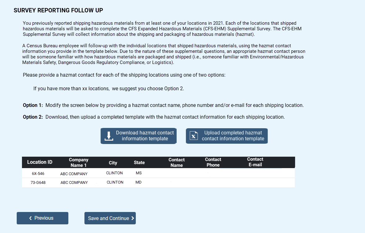Image resolution: width=365 pixels, height=233 pixels.
Task: Click the download arrow icon
Action: tap(108, 136)
